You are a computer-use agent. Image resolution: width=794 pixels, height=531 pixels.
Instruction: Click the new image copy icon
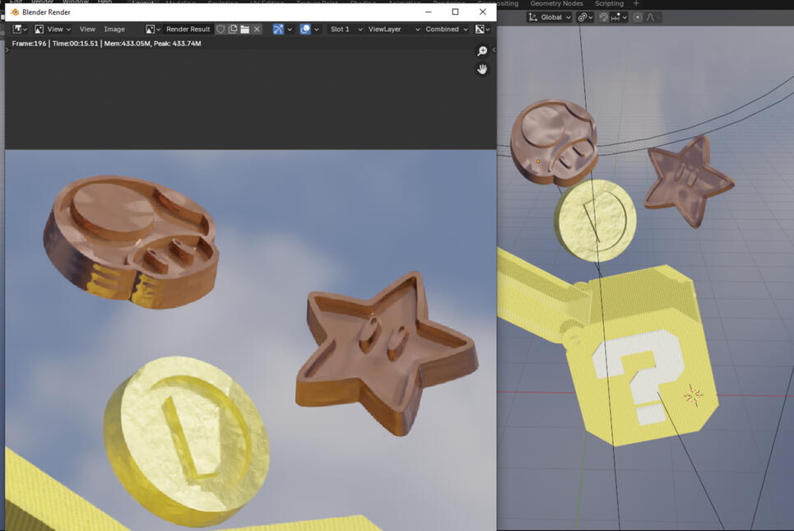[233, 29]
